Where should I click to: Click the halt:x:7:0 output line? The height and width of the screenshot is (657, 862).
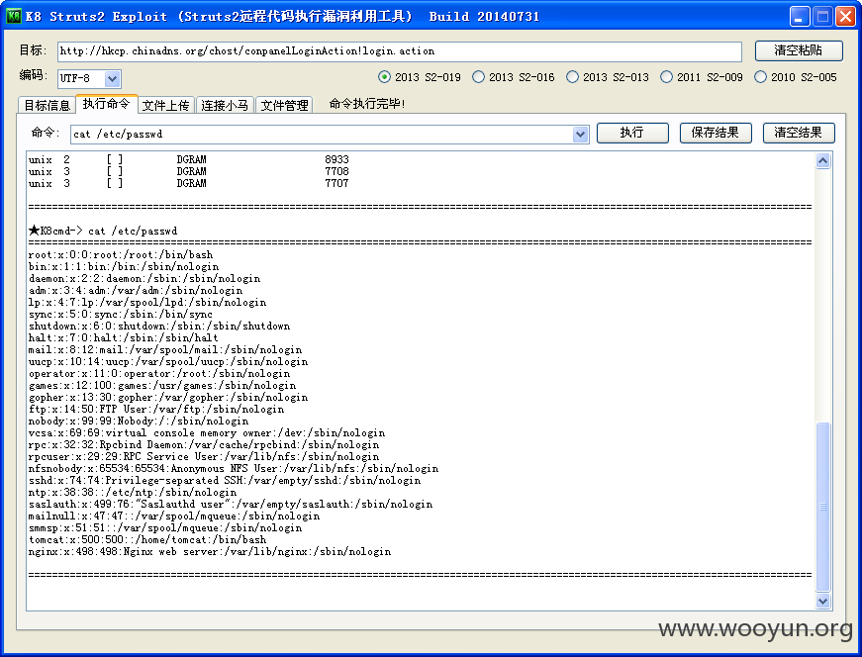click(x=123, y=338)
